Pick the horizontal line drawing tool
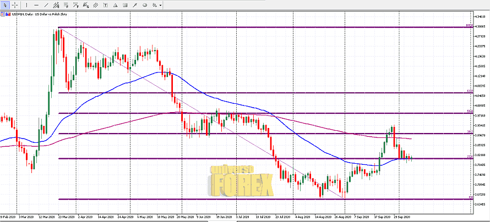Image resolution: width=490 pixels, height=222 pixels. pyautogui.click(x=36, y=5)
